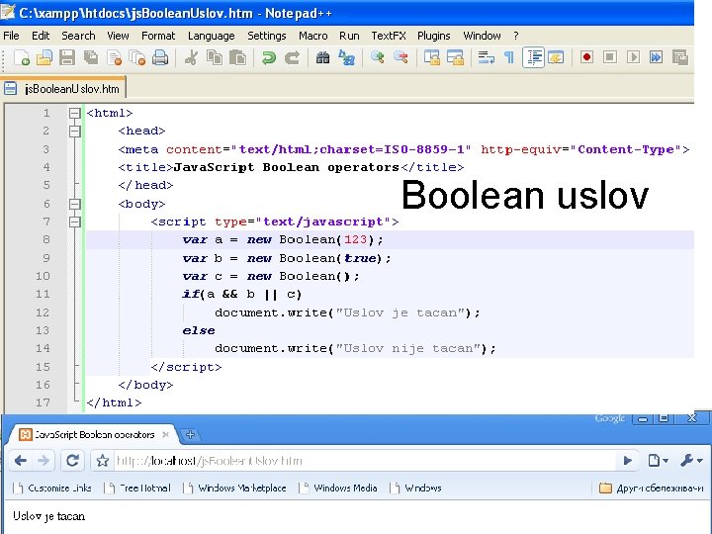Open a file with folder icon
Image resolution: width=712 pixels, height=534 pixels.
pyautogui.click(x=44, y=57)
